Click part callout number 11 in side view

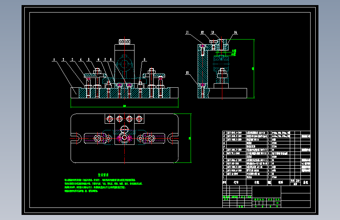187,32
